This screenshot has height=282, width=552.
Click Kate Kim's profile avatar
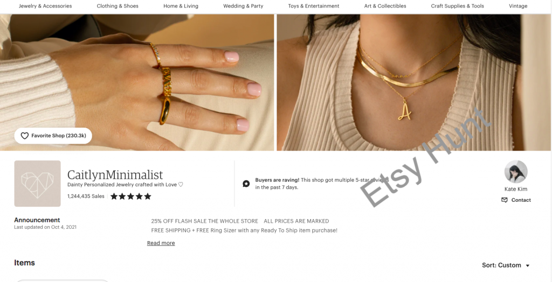[x=516, y=172]
